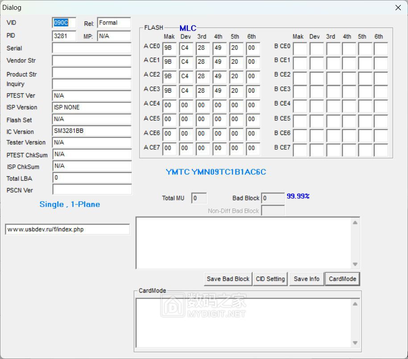The width and height of the screenshot is (408, 359).
Task: Click the Total MU value box
Action: [x=199, y=198]
